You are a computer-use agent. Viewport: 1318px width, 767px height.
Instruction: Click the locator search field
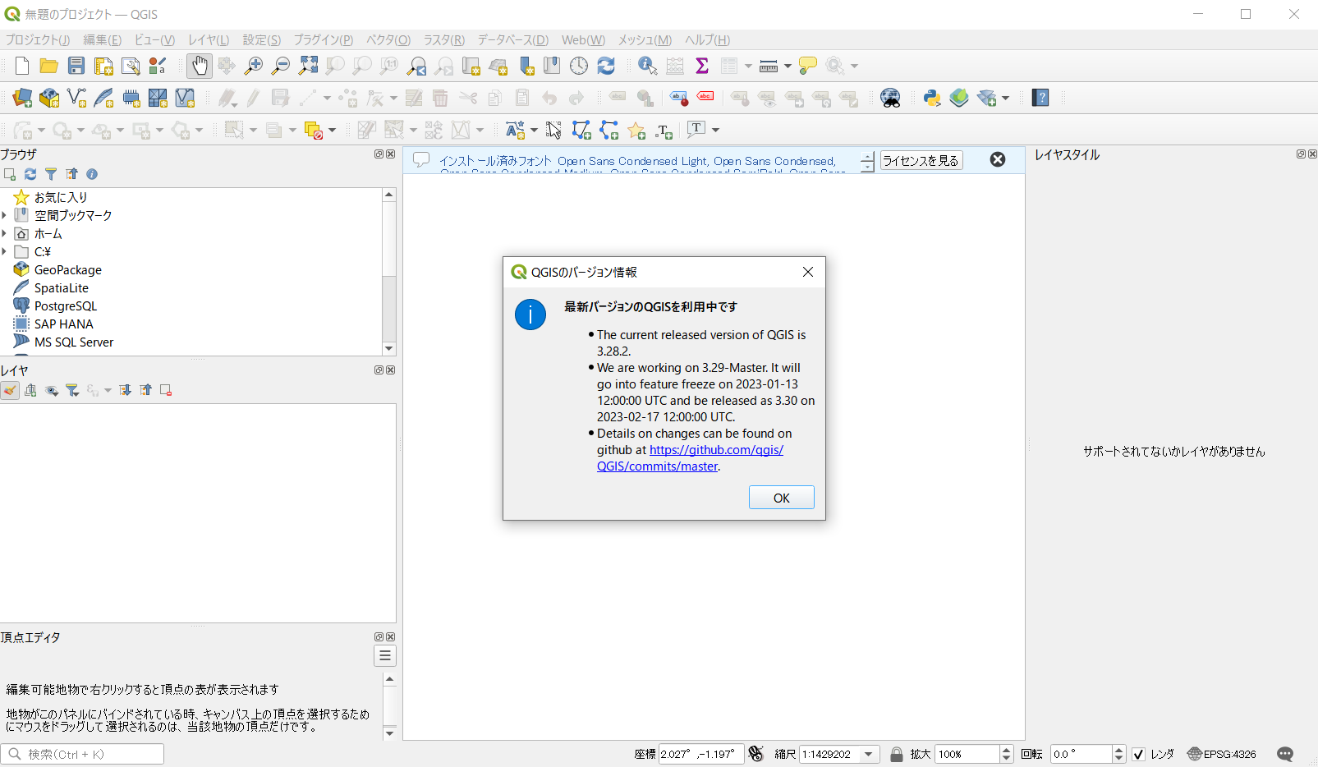pos(82,754)
